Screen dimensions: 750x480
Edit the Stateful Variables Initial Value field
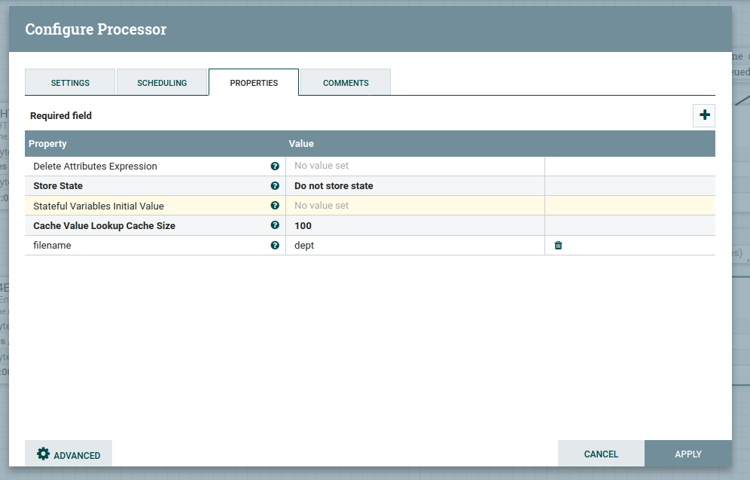point(414,205)
